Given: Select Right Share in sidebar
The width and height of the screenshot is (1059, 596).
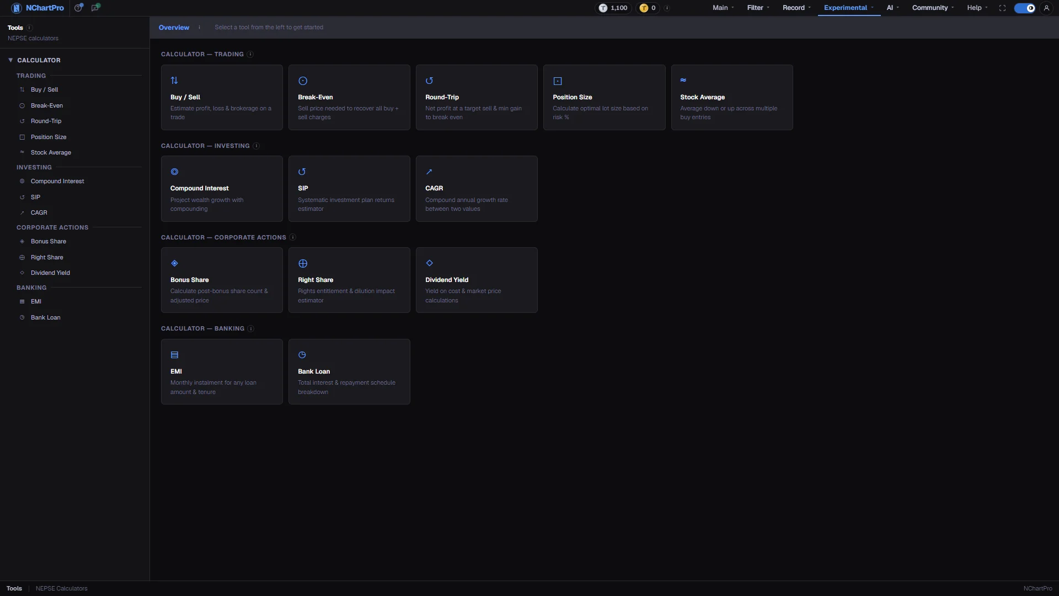Looking at the screenshot, I should pyautogui.click(x=74, y=257).
